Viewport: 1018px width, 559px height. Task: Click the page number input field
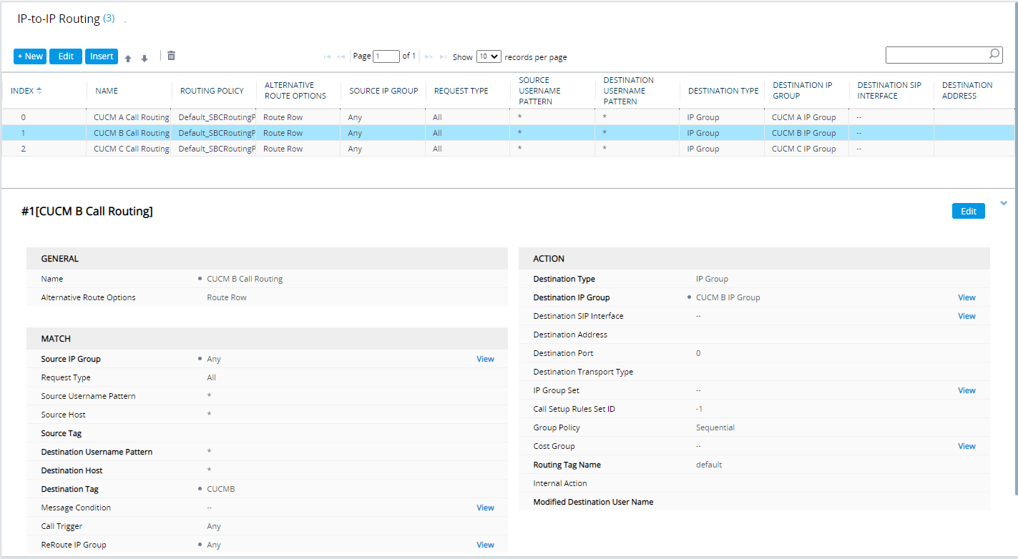(386, 56)
